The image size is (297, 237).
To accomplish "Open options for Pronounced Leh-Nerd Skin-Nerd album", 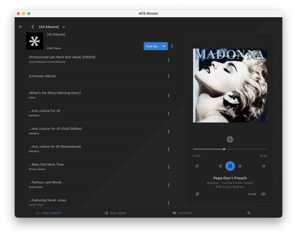I will (x=168, y=60).
